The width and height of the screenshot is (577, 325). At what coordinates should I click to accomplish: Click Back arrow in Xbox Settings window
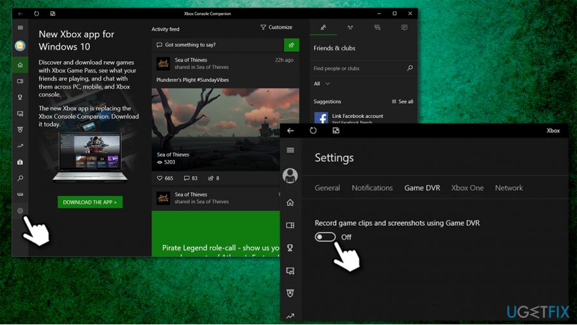point(290,130)
